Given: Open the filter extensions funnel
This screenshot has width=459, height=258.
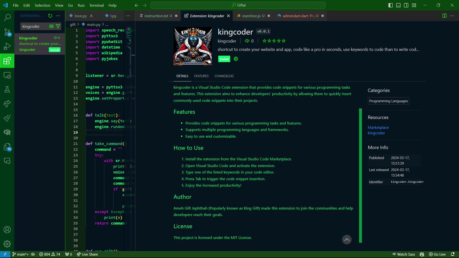Looking at the screenshot, I should pos(58,26).
